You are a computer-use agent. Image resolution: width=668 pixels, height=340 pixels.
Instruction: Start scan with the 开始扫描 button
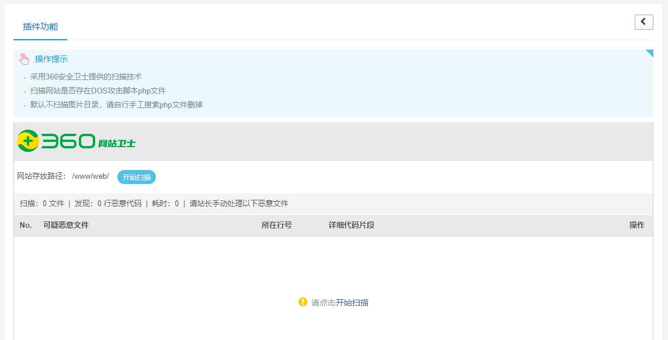click(136, 177)
